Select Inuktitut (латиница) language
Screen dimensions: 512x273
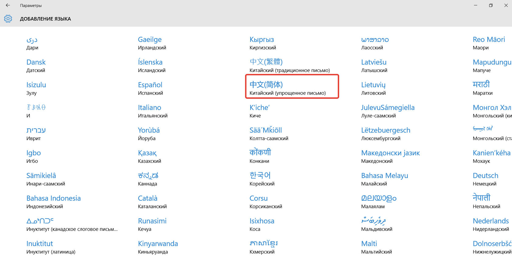(x=51, y=247)
